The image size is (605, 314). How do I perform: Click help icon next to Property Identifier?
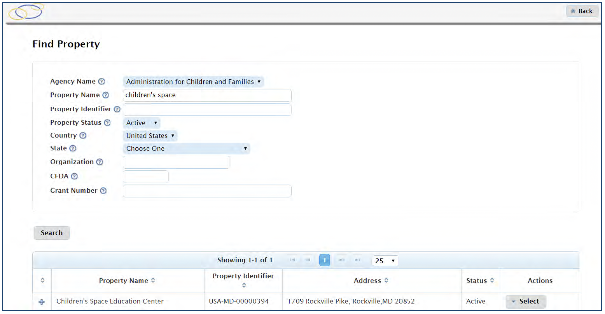[x=117, y=110]
